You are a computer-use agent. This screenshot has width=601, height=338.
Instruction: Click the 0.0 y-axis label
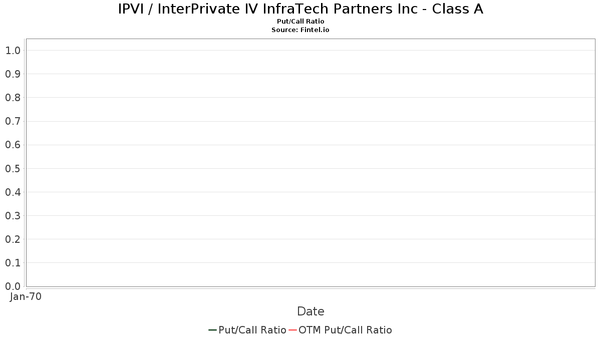13,286
